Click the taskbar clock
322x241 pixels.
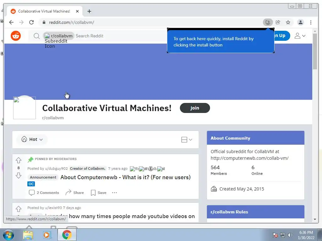tap(306, 235)
